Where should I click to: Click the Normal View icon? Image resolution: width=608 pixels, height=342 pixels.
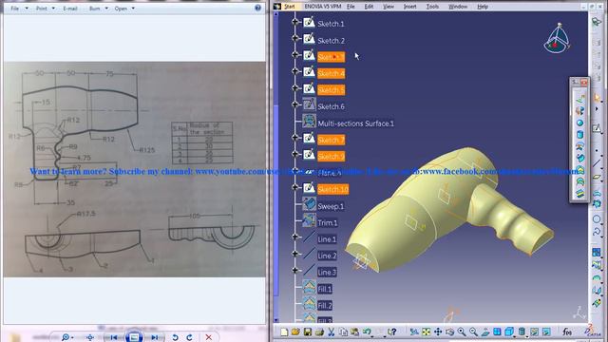[x=485, y=332]
